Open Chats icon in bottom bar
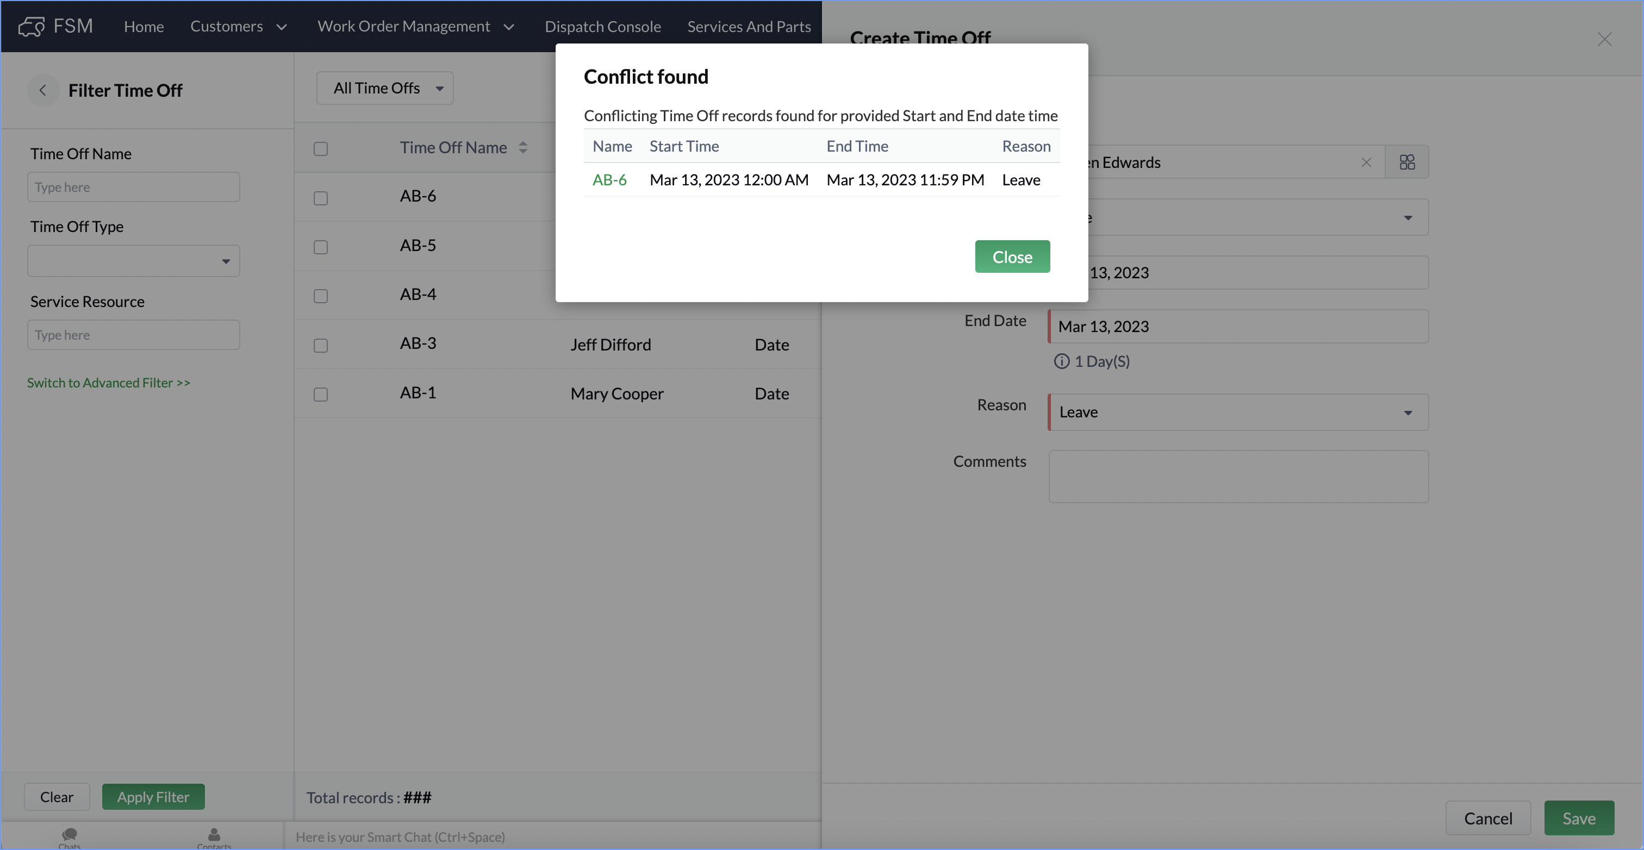This screenshot has height=850, width=1644. point(69,835)
